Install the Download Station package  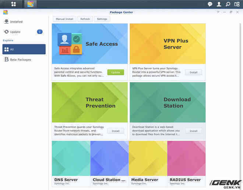tap(194, 131)
